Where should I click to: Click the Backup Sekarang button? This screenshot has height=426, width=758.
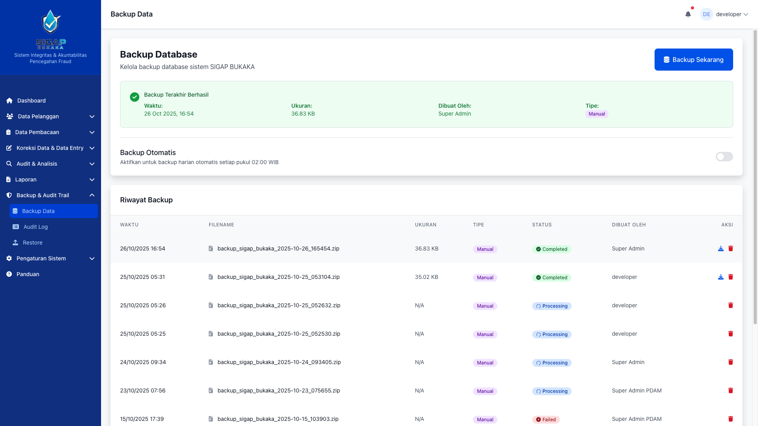click(693, 60)
